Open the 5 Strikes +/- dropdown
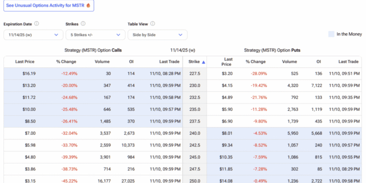 click(96, 35)
